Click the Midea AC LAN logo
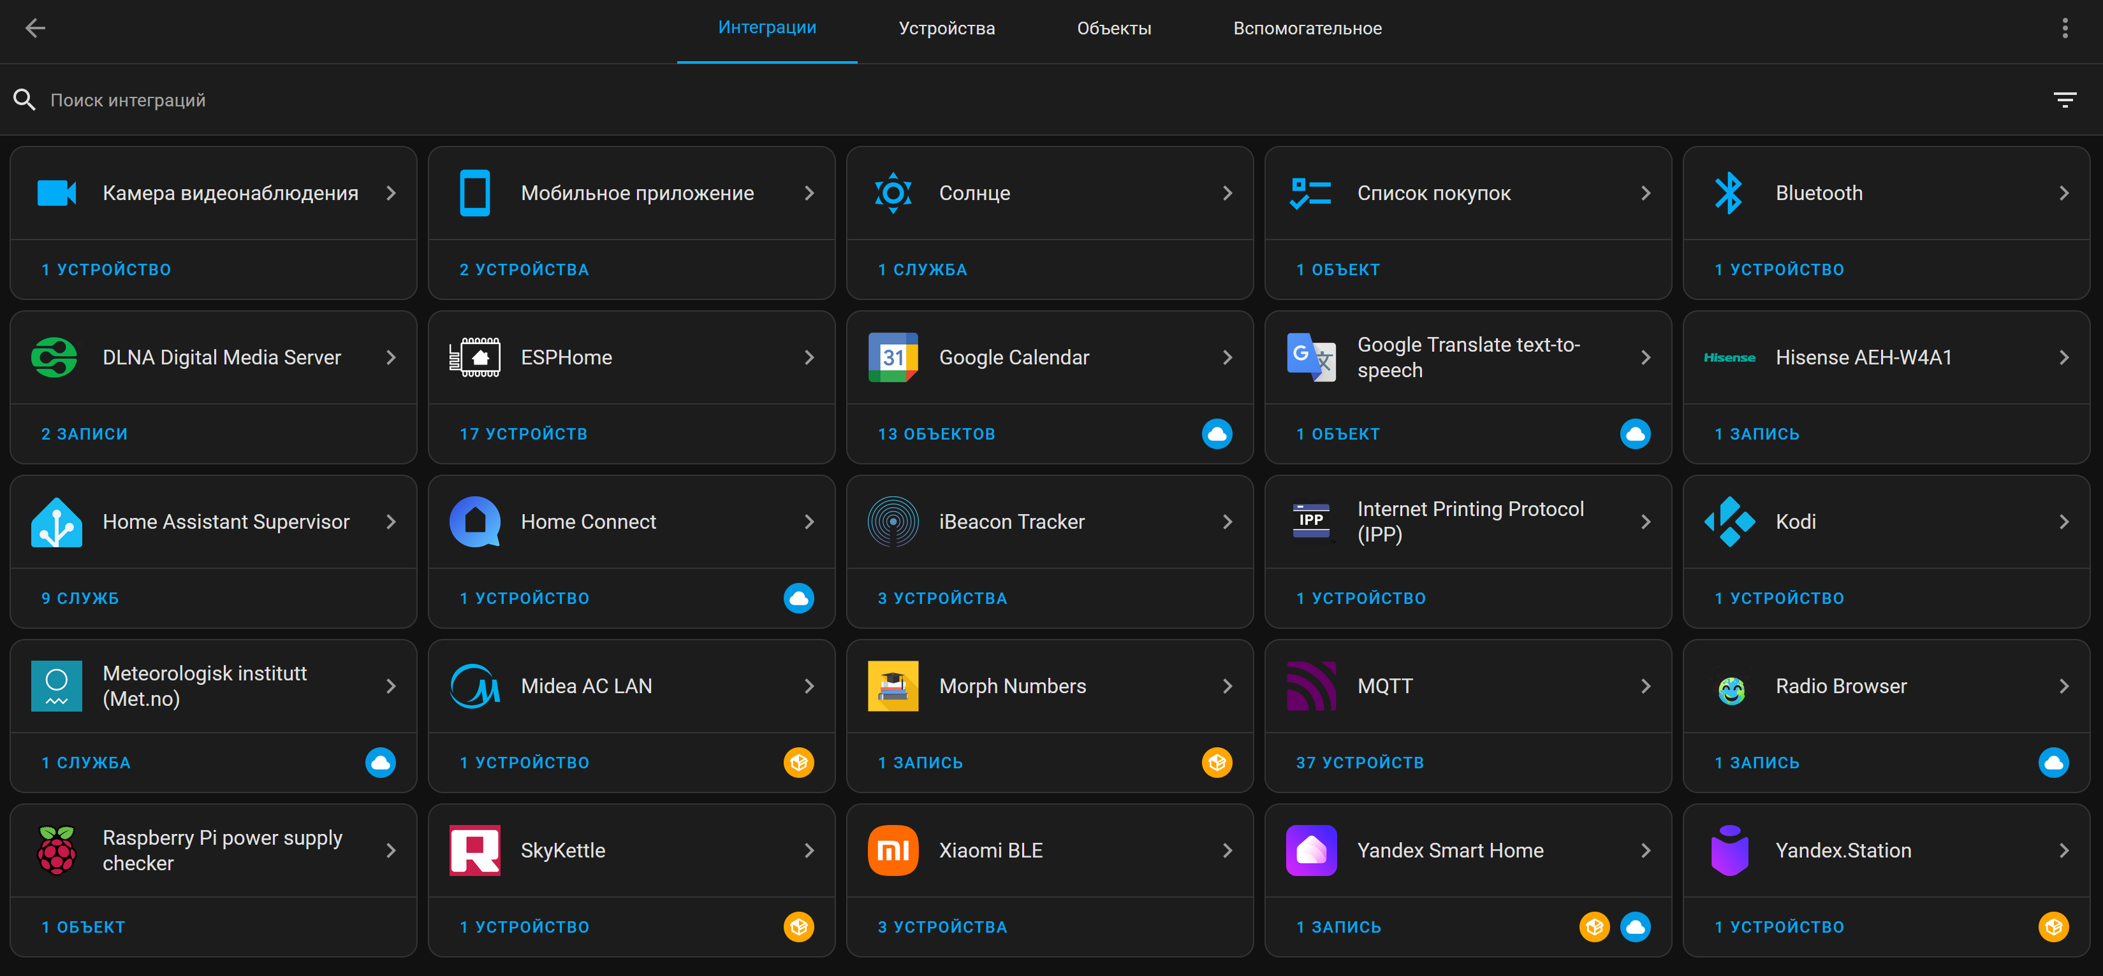 coord(475,687)
